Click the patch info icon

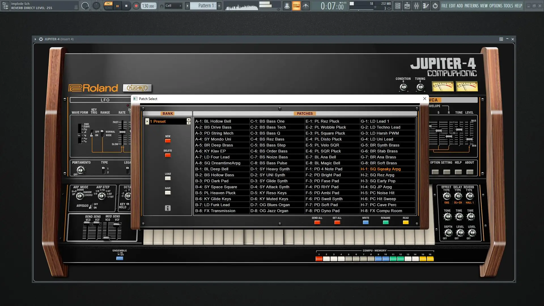pos(168,208)
